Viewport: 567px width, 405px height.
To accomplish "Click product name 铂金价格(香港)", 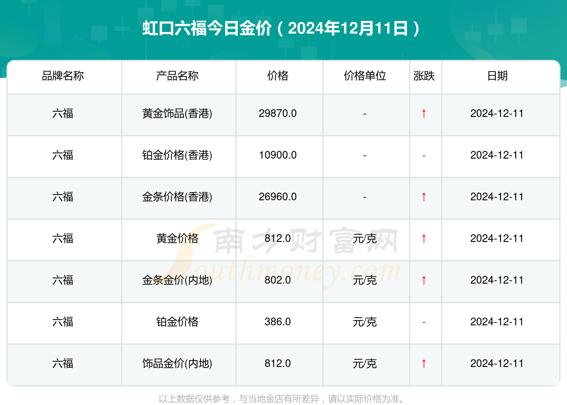I will [x=177, y=155].
